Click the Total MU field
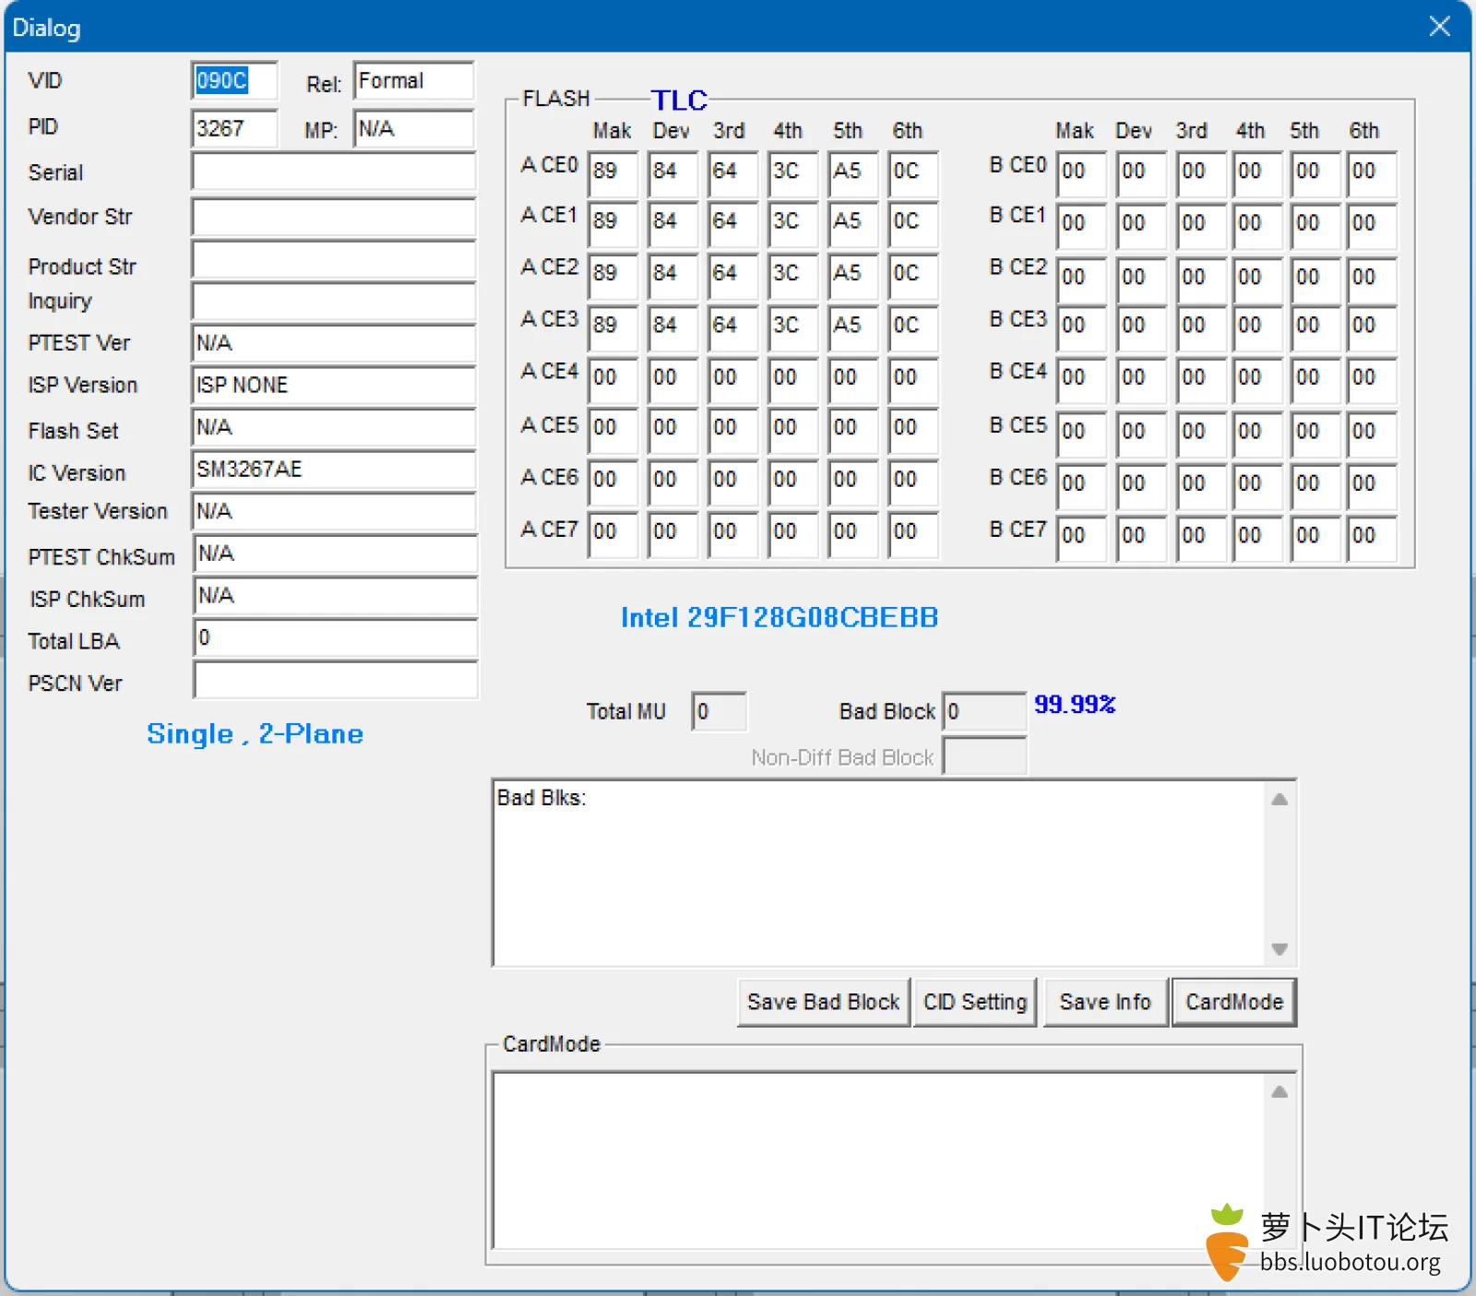Viewport: 1476px width, 1296px height. [x=719, y=711]
